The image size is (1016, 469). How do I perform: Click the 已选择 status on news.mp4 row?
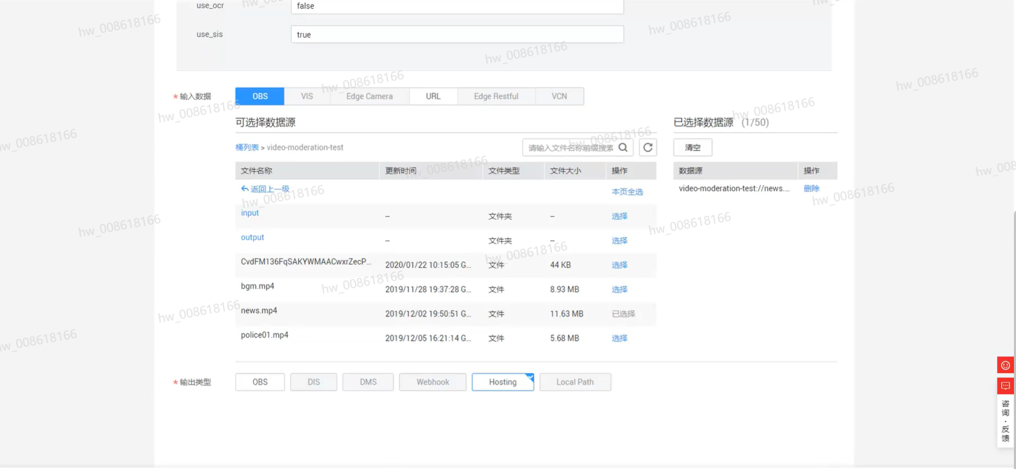coord(624,314)
